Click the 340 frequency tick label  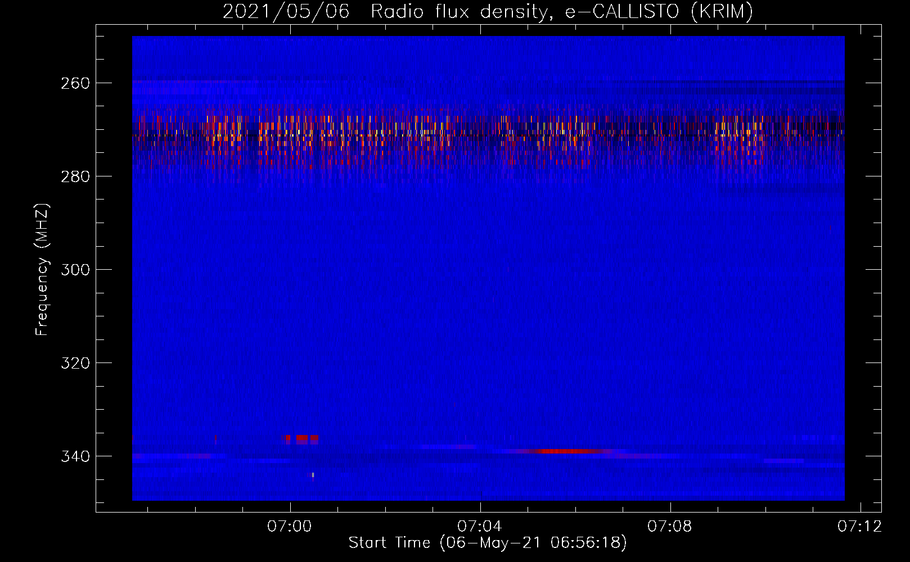(75, 456)
